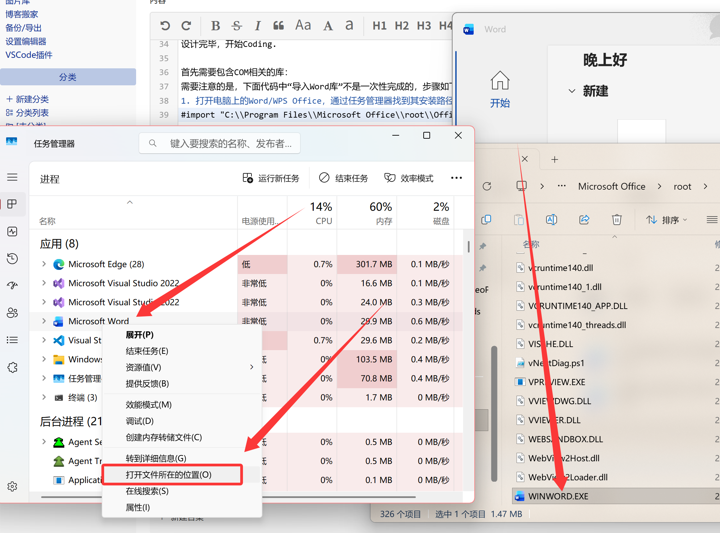Toggle the Task Manager hamburger navigation
Viewport: 720px width, 533px height.
point(13,177)
